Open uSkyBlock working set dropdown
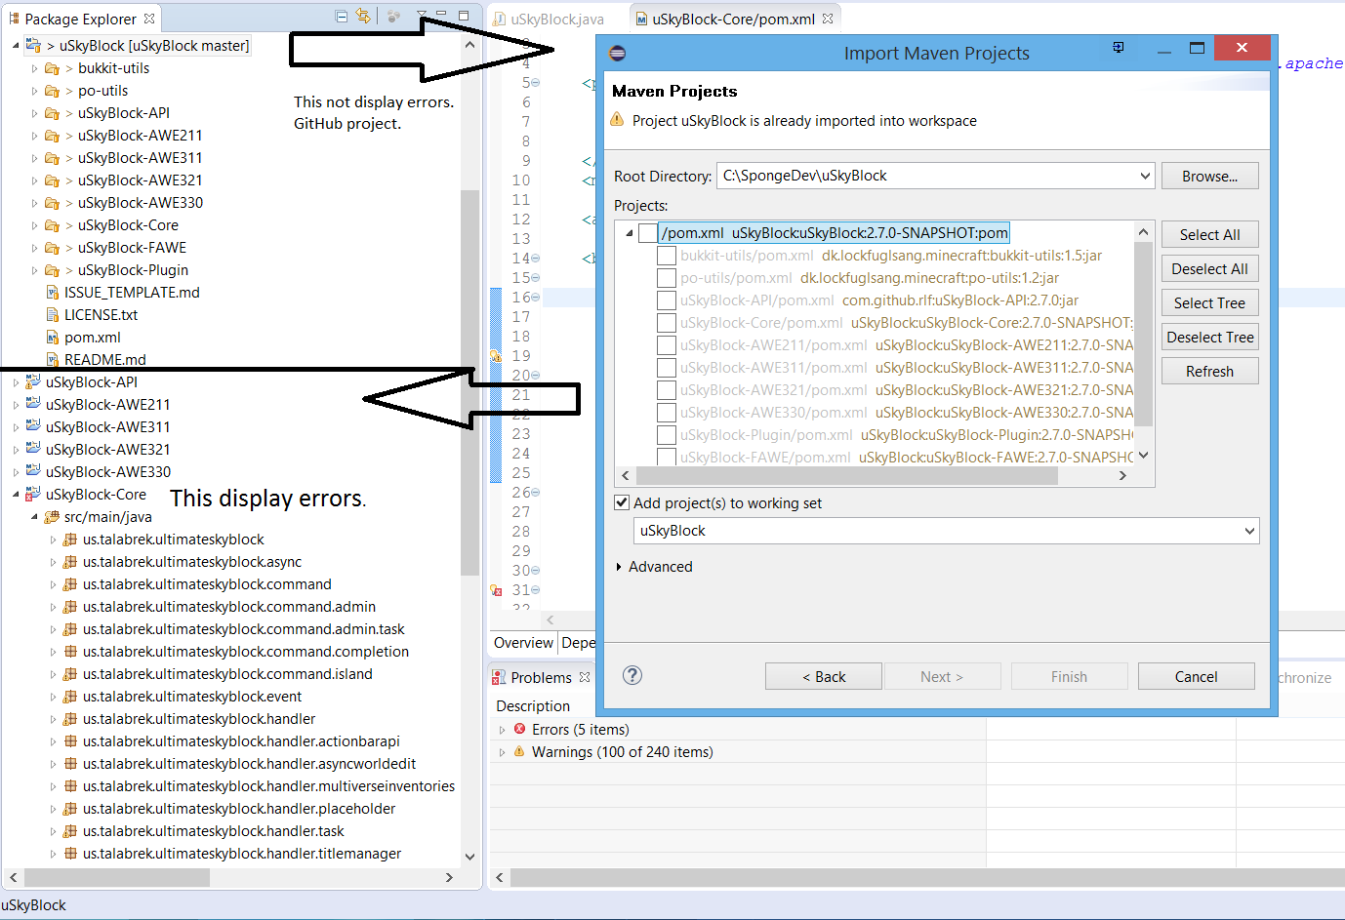The image size is (1345, 920). [x=1249, y=531]
